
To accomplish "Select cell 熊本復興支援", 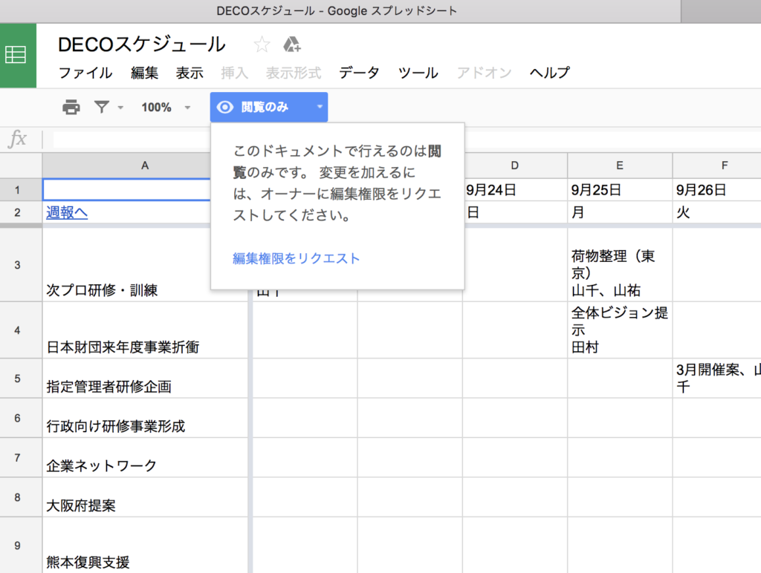I will tap(145, 545).
